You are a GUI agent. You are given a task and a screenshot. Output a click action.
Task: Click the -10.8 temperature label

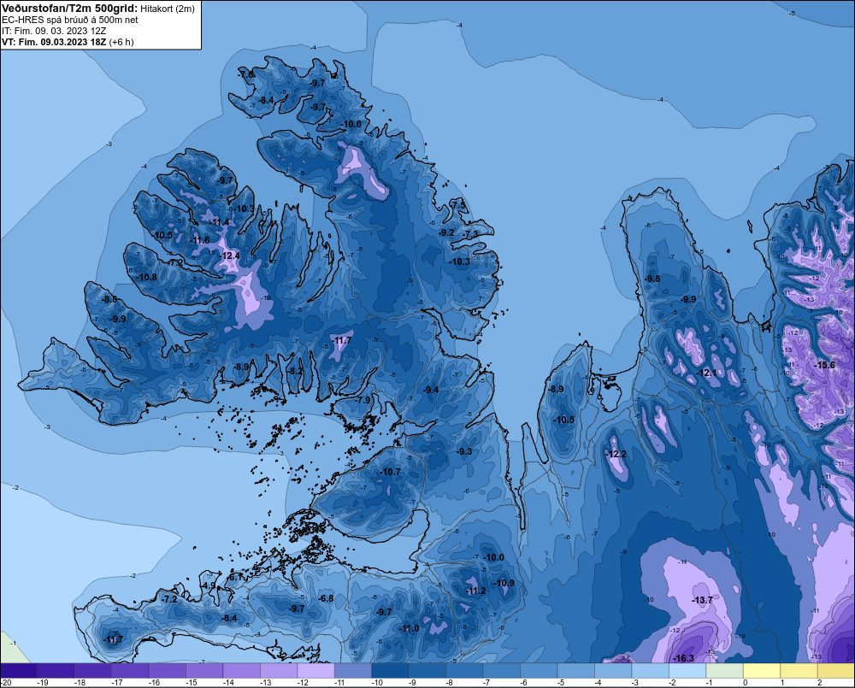[x=147, y=277]
